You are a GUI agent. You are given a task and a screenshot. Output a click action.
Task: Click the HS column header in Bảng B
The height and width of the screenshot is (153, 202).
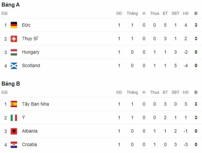click(x=186, y=92)
